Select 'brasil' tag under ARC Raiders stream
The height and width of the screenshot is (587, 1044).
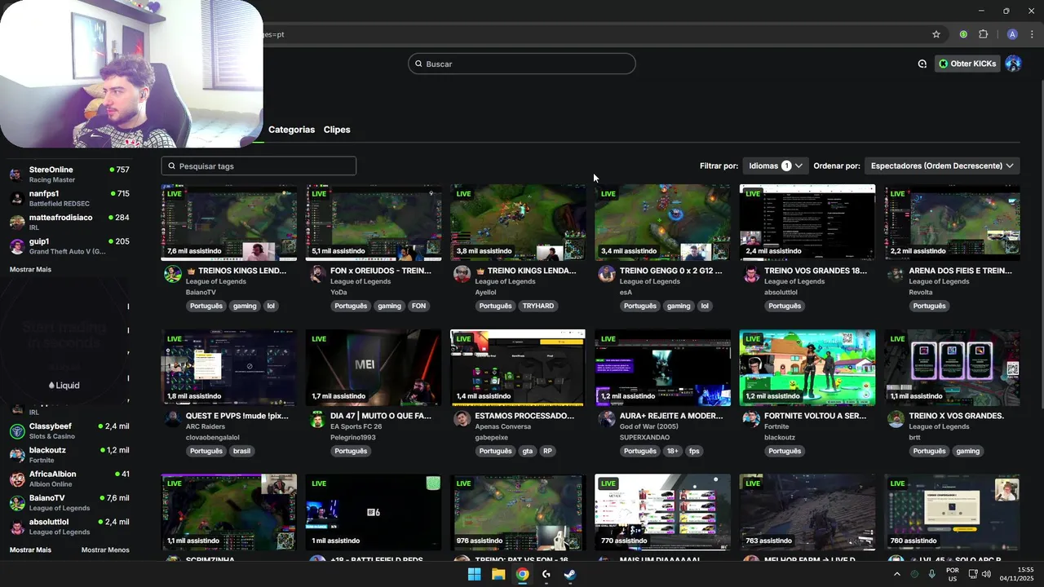pyautogui.click(x=241, y=451)
